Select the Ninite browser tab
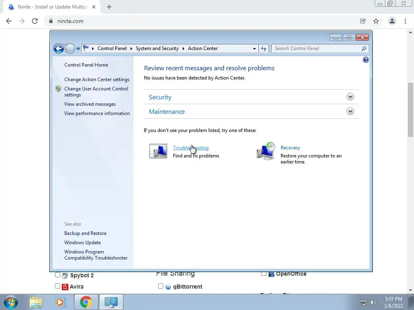Image resolution: width=414 pixels, height=310 pixels. point(51,7)
